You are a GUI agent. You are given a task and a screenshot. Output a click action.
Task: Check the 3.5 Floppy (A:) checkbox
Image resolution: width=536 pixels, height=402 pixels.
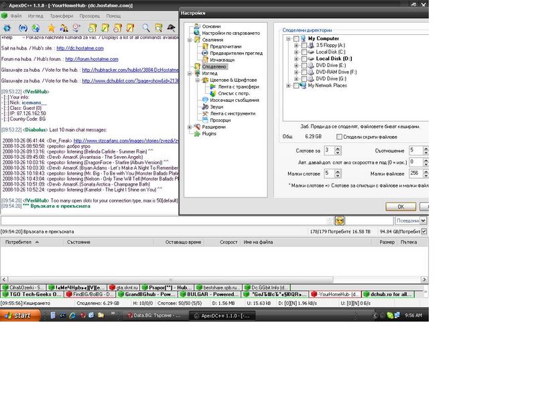[304, 46]
